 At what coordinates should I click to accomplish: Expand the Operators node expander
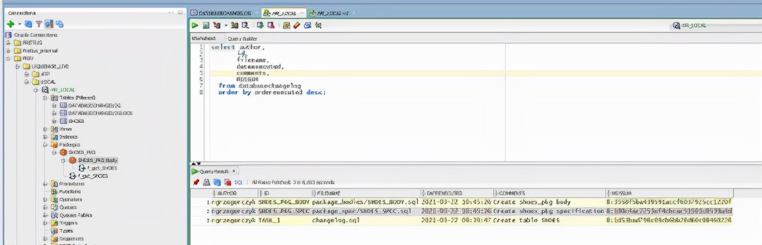(x=45, y=199)
